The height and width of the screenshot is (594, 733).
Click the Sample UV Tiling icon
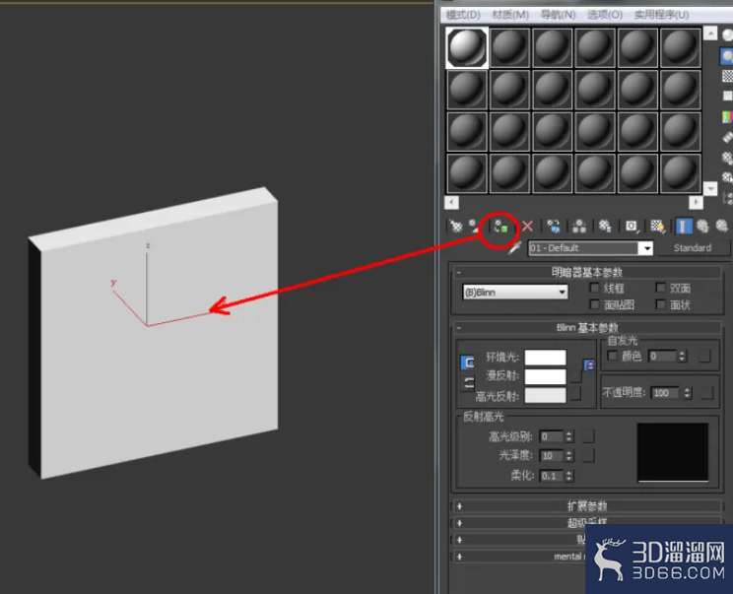click(x=727, y=97)
